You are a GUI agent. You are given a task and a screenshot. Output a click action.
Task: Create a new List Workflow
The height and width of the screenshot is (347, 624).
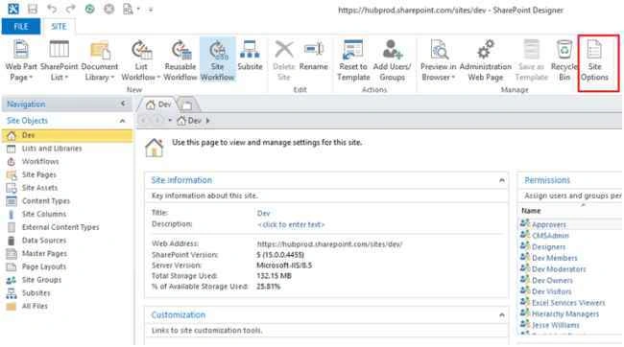(x=141, y=60)
